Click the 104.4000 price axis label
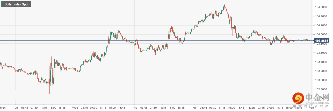 click(x=321, y=16)
